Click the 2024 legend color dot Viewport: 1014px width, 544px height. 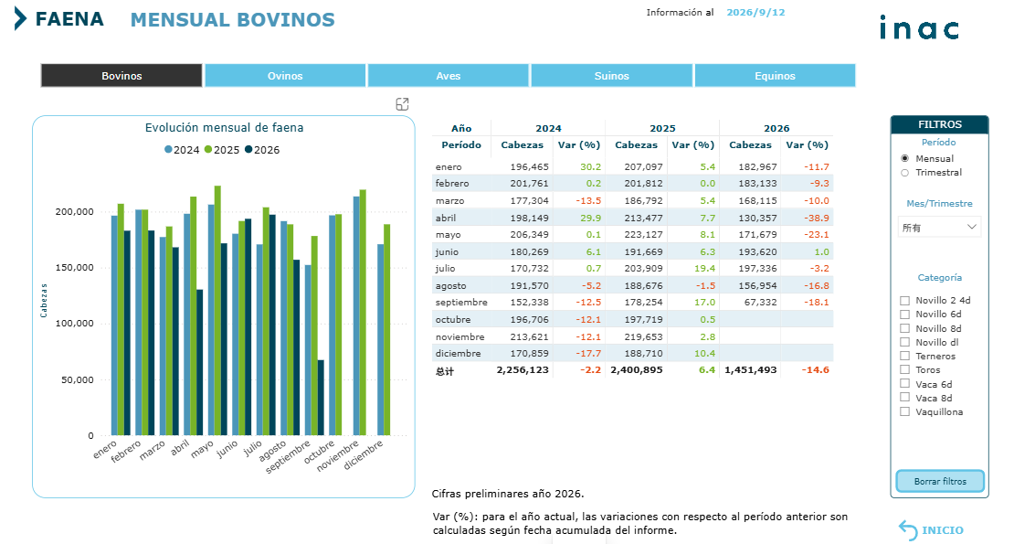coord(168,149)
